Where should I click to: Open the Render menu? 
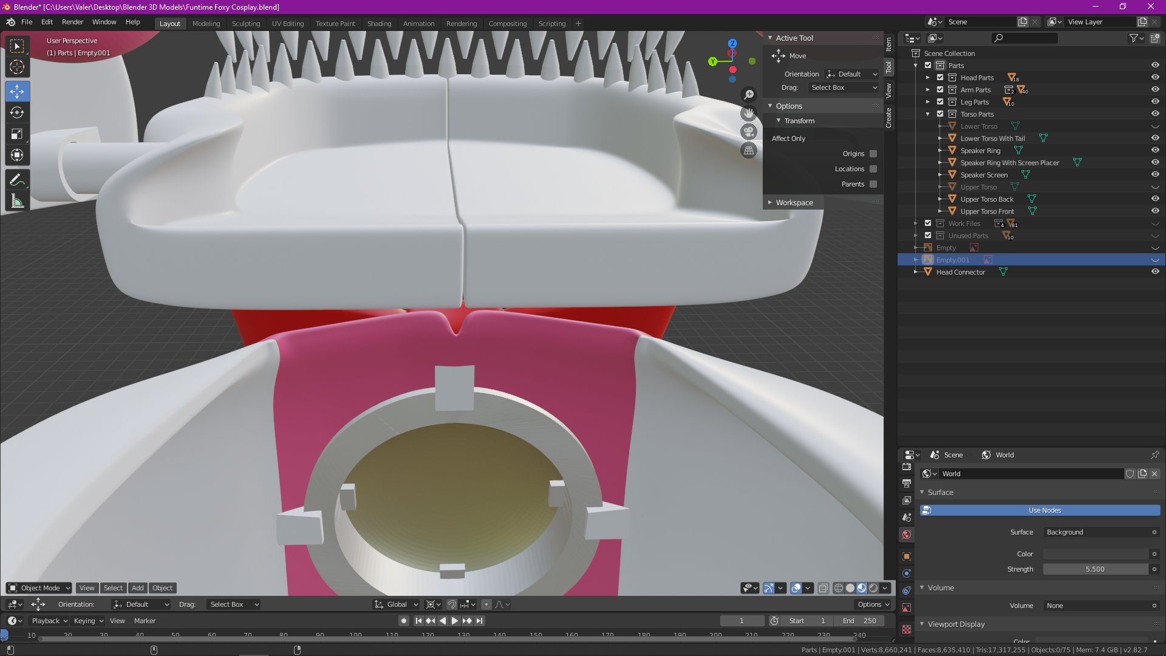coord(72,22)
